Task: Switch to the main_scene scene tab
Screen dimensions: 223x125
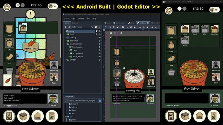Action: coord(119,23)
